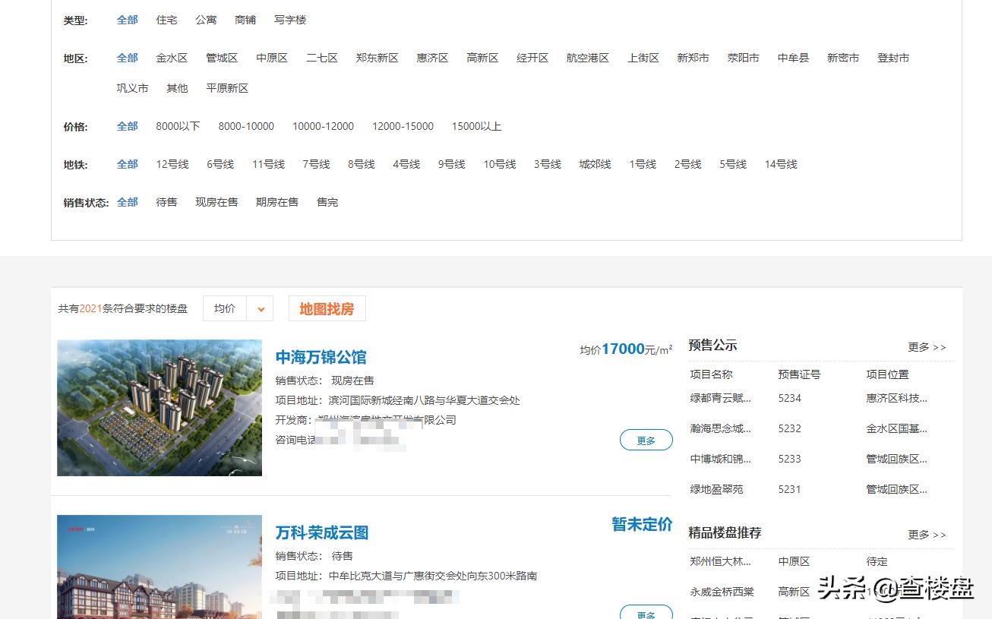Open the 地图找房 map search button

[327, 308]
